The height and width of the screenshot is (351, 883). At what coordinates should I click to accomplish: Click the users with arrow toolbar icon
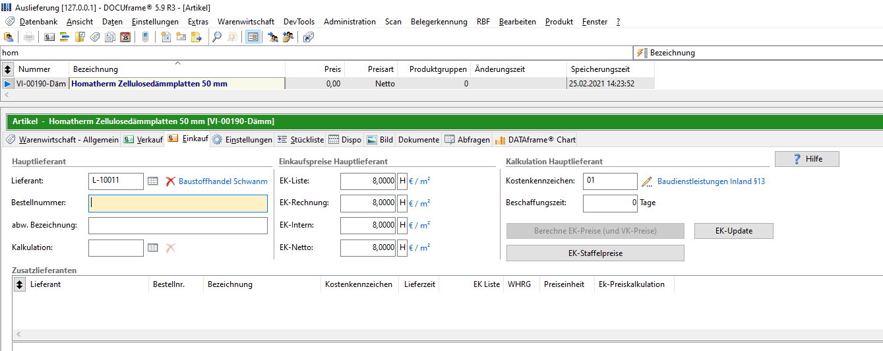tap(272, 37)
